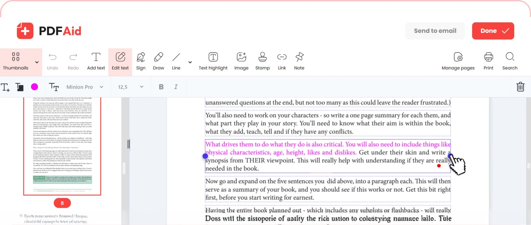Click the Redo arrow

(x=73, y=57)
